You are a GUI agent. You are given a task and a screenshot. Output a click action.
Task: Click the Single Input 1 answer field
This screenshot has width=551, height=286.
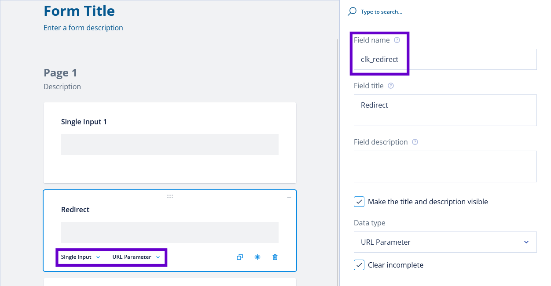(170, 145)
